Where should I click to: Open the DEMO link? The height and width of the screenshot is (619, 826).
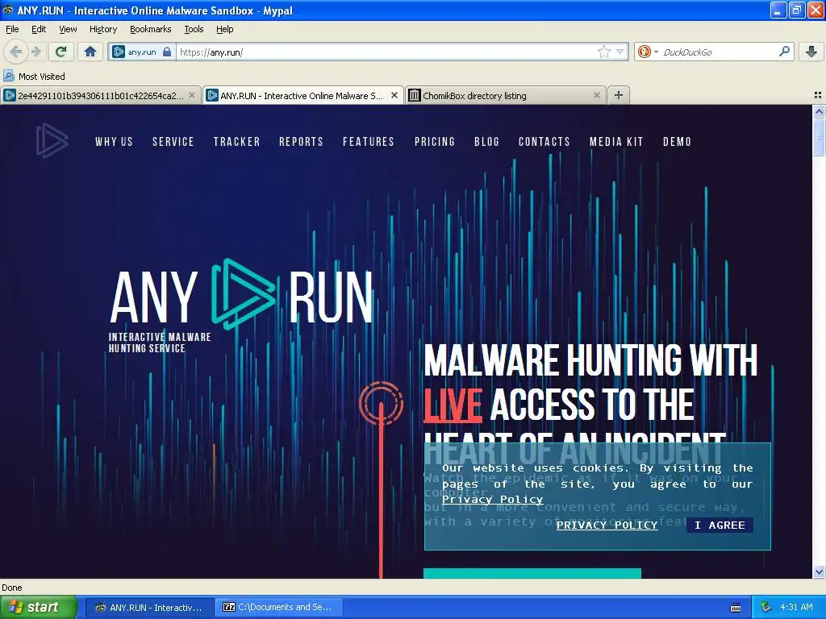pyautogui.click(x=677, y=142)
